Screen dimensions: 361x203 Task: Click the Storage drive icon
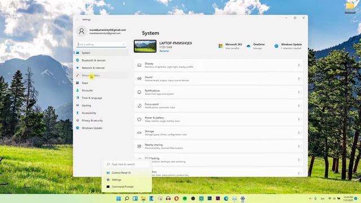[x=139, y=133]
